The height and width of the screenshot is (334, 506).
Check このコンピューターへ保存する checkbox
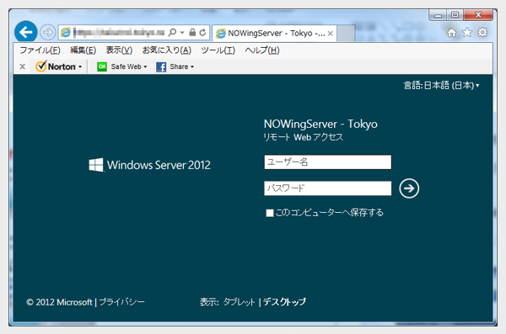click(270, 213)
